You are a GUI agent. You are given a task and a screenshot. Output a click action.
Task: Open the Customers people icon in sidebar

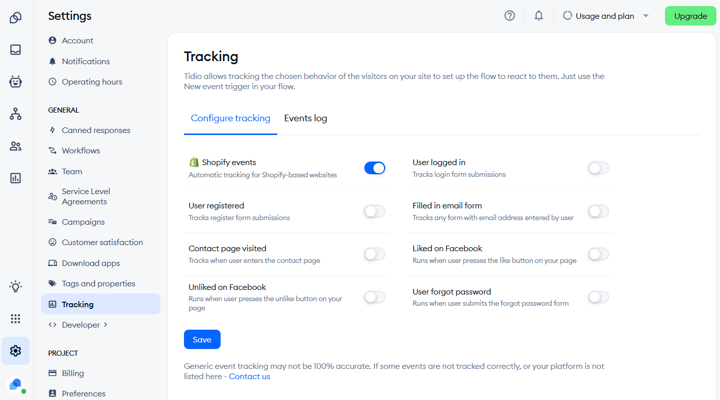(15, 146)
